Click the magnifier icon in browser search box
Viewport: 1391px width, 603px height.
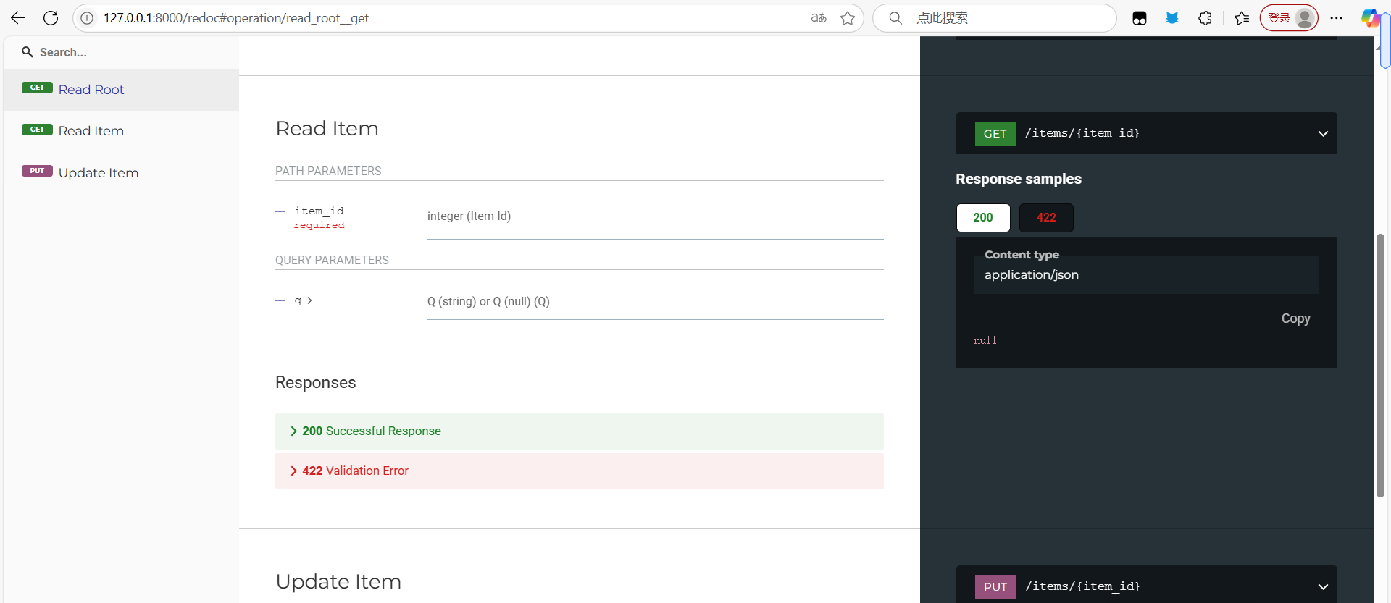click(x=895, y=18)
